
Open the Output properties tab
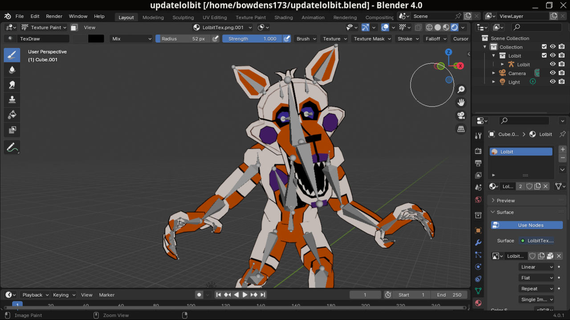478,163
